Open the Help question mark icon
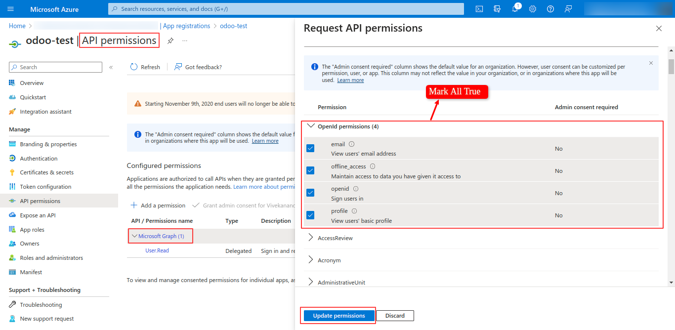The width and height of the screenshot is (675, 330). point(550,9)
